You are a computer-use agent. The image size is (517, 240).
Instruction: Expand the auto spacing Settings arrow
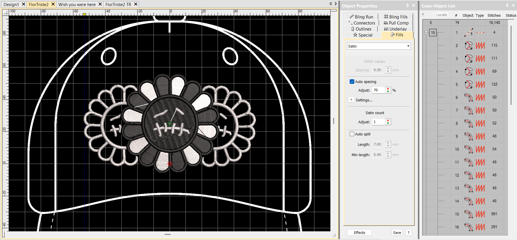(351, 100)
